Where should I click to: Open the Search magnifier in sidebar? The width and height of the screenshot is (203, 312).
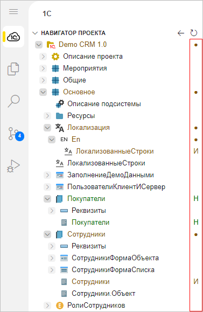(x=13, y=101)
